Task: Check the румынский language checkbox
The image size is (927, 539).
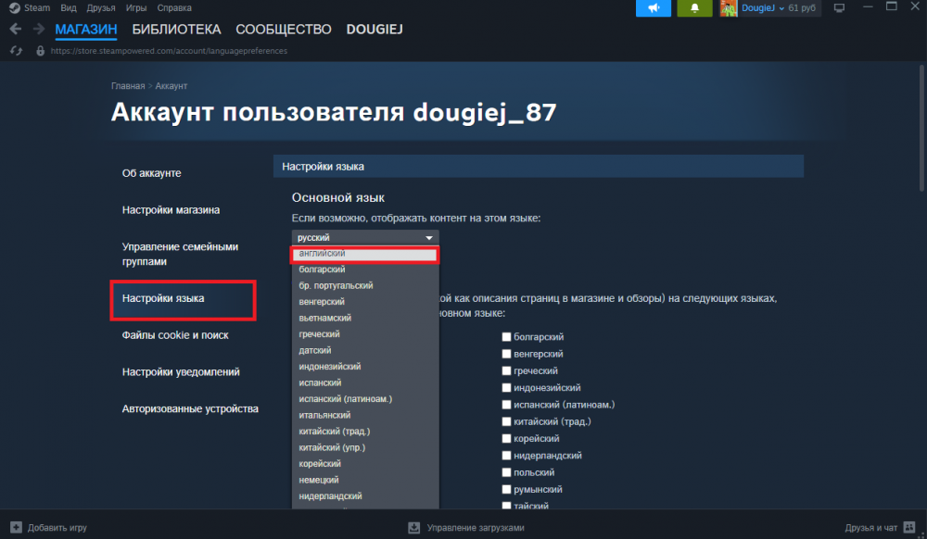Action: point(506,489)
